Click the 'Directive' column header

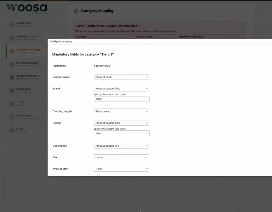[81, 37]
